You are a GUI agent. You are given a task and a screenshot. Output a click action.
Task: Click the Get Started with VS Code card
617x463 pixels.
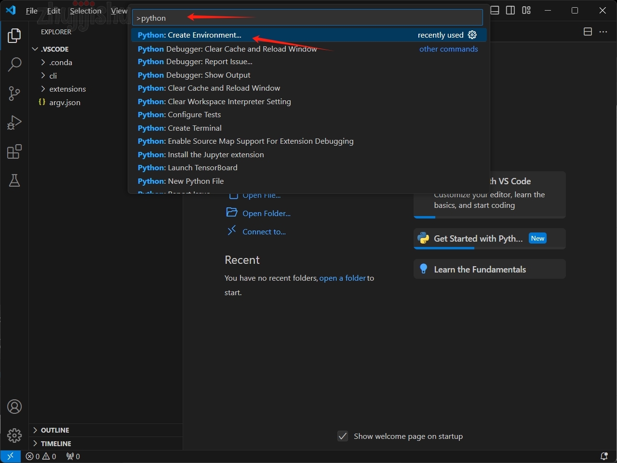coord(490,195)
